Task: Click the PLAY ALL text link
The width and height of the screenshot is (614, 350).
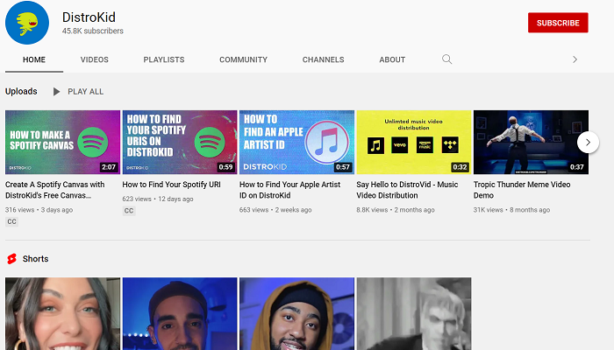Action: pyautogui.click(x=85, y=91)
